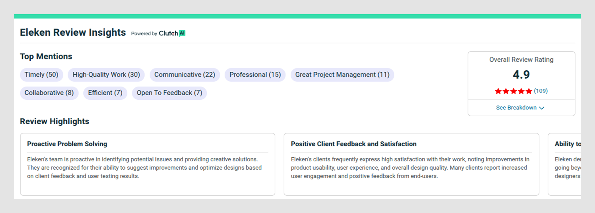Open Positive Client Feedback and Satisfaction card
The width and height of the screenshot is (595, 213).
pyautogui.click(x=411, y=164)
